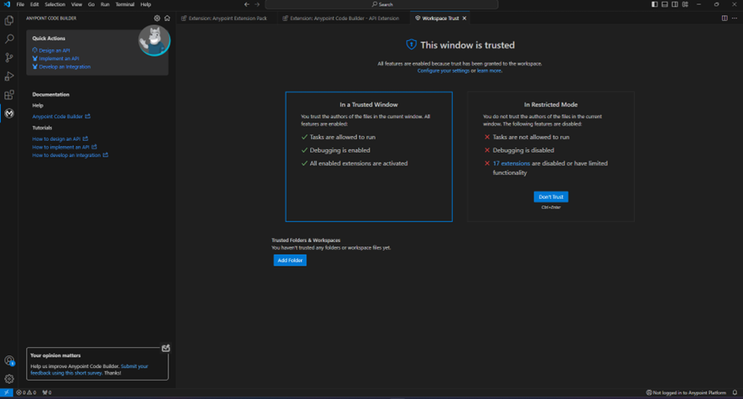Open the Accounts menu icon
743x399 pixels.
pos(9,360)
